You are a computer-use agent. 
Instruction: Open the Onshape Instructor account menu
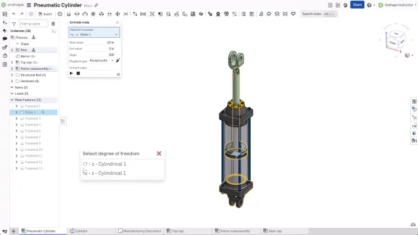pos(398,5)
